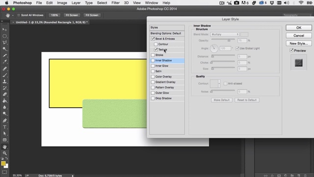Screen dimensions: 314x177
Task: Select the Blur tool
Action: click(x=4, y=107)
